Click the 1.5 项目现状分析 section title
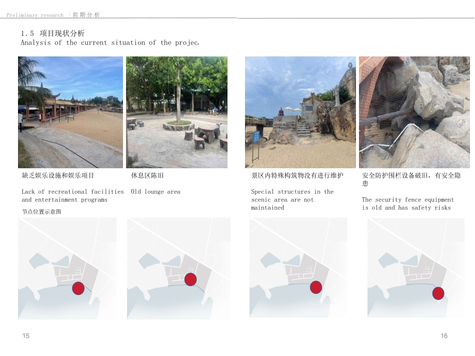 tap(53, 33)
